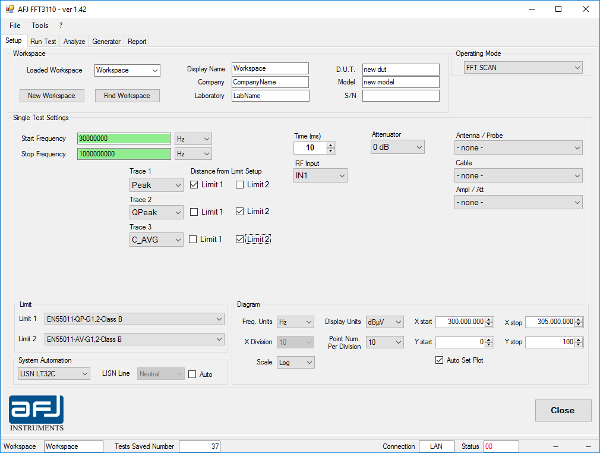Click the Stop Frequency input field
Screen dimensions: 600x453
point(124,154)
